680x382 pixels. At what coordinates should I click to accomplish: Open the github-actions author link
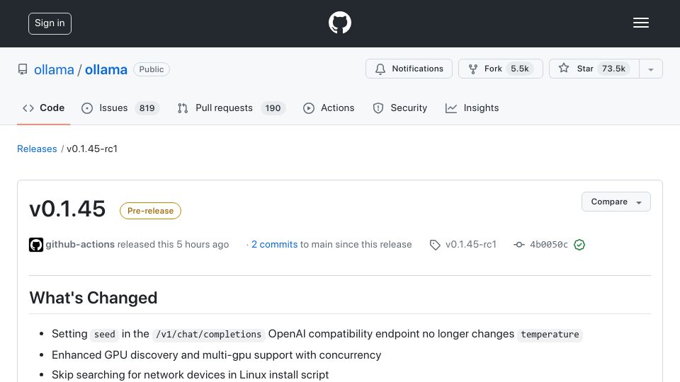(x=80, y=244)
